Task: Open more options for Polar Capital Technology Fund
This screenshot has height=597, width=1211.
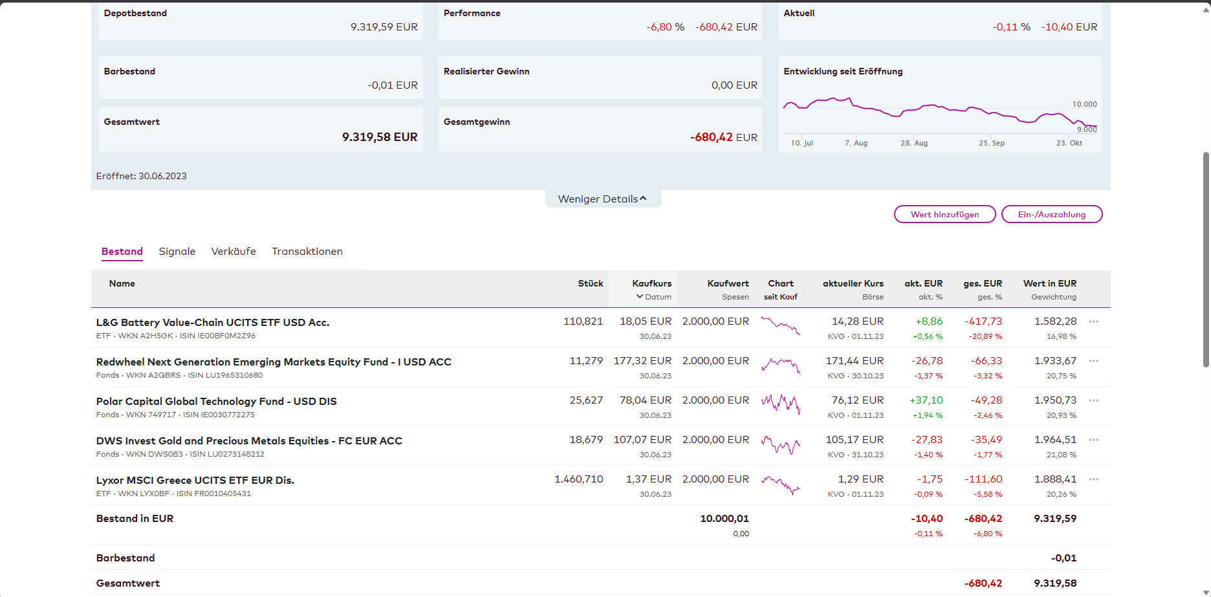Action: click(1093, 400)
